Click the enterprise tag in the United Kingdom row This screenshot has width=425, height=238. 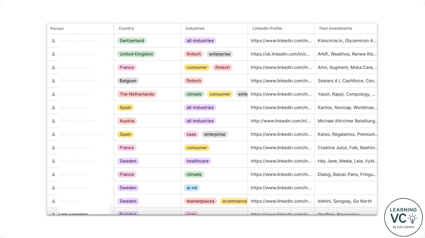[220, 54]
